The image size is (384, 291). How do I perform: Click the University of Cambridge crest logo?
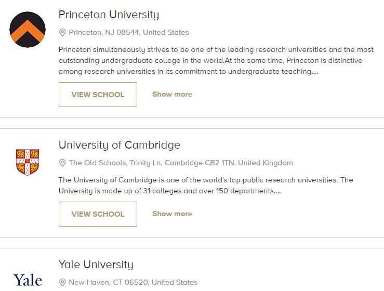tap(28, 162)
